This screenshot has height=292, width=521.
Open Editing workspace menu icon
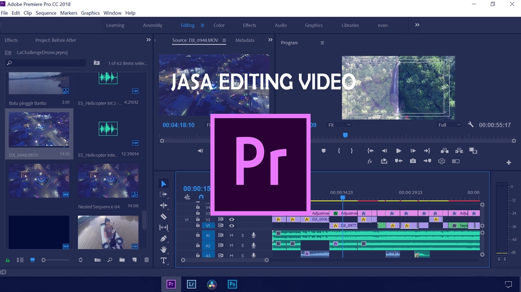point(202,25)
